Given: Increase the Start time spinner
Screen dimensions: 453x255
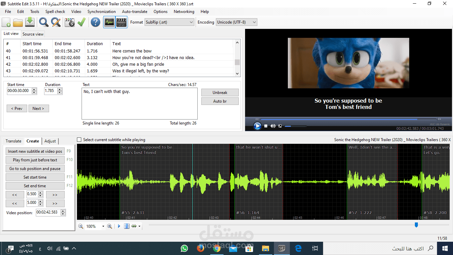Looking at the screenshot, I should [34, 89].
